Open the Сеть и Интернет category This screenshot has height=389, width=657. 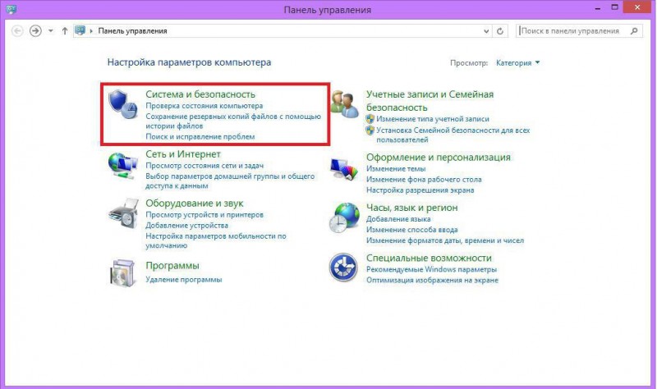(x=183, y=154)
